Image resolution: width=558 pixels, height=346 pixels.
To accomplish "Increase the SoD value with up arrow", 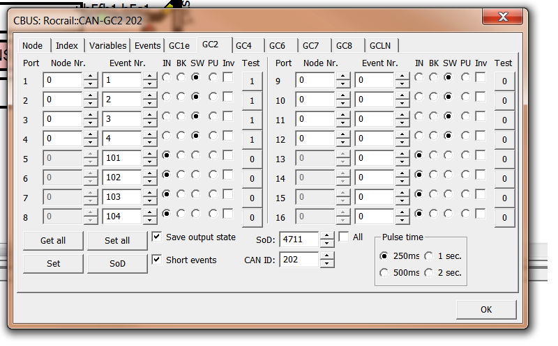I will [x=327, y=237].
